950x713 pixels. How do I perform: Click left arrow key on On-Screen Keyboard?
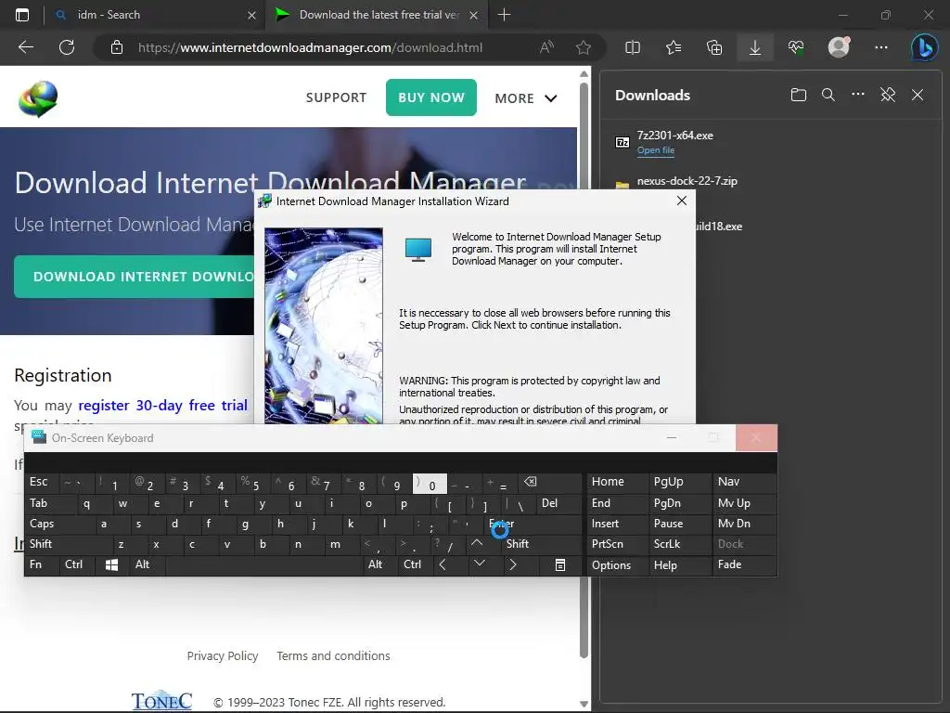443,565
